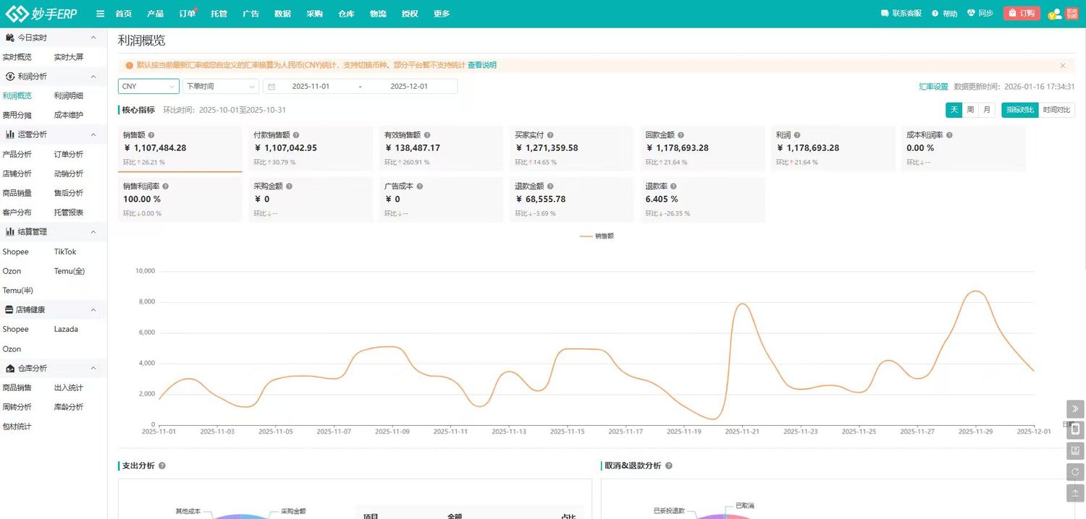Screen dimensions: 1086x519
Task: Click the 汇率设置 link
Action: point(933,86)
